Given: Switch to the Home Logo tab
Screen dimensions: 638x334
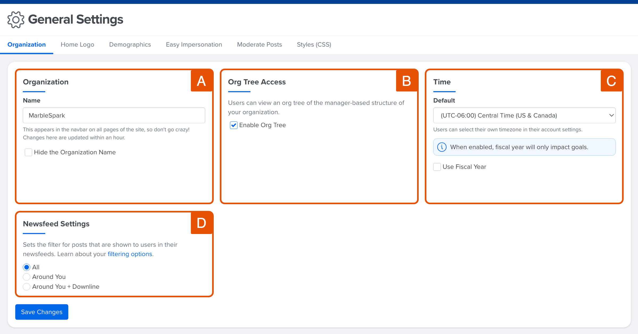Looking at the screenshot, I should tap(77, 45).
